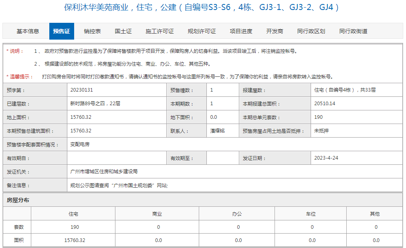Select the 商业 column header

coord(158,213)
